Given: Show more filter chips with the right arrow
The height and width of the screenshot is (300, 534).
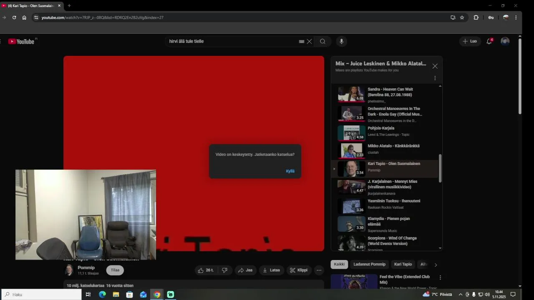Looking at the screenshot, I should point(436,265).
